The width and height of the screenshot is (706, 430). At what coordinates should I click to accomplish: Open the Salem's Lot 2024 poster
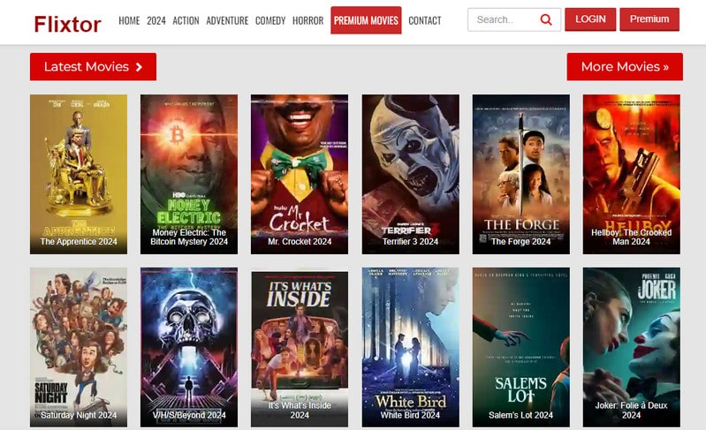coord(521,347)
